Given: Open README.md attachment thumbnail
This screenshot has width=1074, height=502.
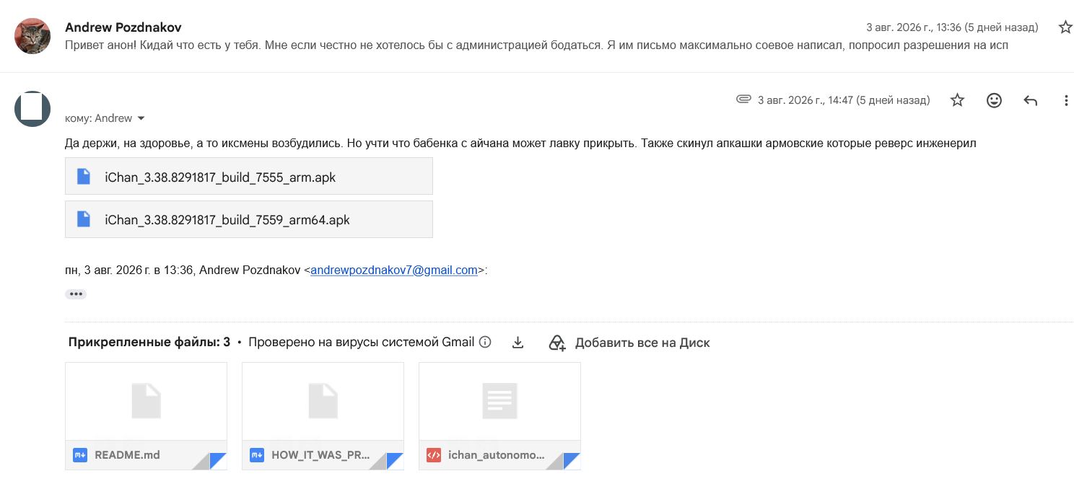Looking at the screenshot, I should tap(146, 416).
